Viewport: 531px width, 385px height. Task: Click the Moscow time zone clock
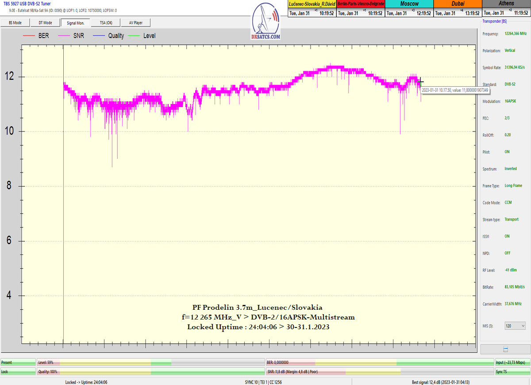[409, 9]
